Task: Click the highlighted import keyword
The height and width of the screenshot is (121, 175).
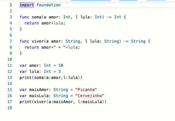Action: click(27, 5)
